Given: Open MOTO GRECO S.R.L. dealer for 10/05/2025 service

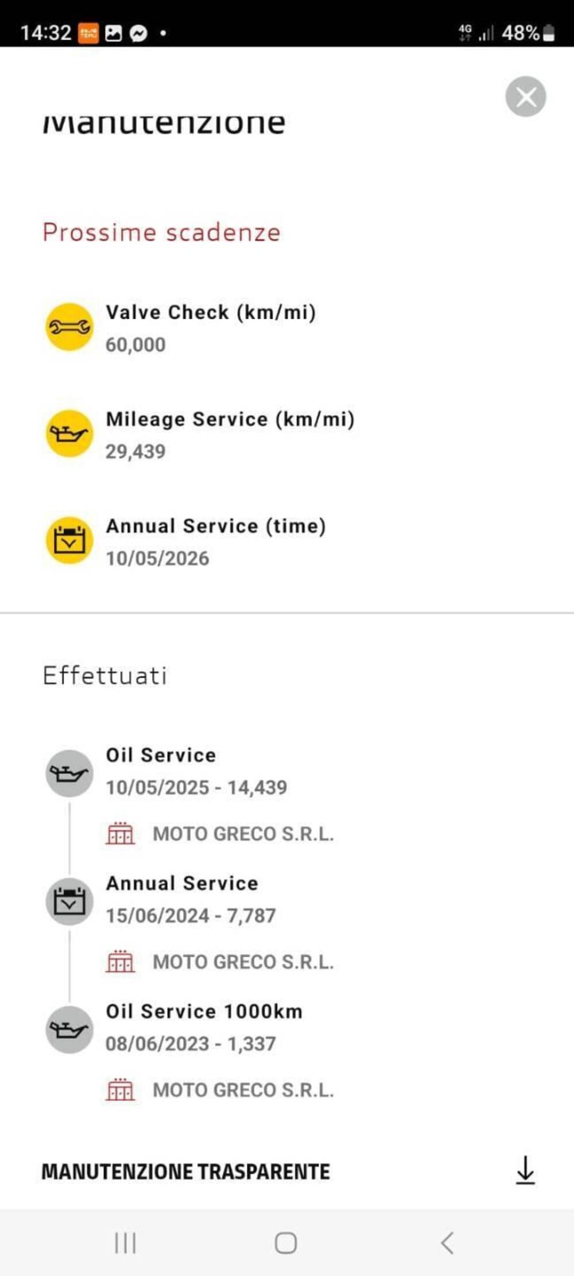Looking at the screenshot, I should 243,834.
